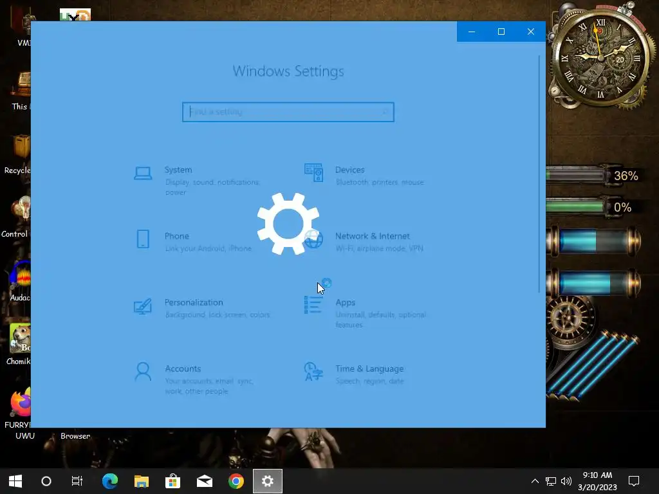Select the This PC desktop icon
Image resolution: width=659 pixels, height=494 pixels.
coord(21,91)
